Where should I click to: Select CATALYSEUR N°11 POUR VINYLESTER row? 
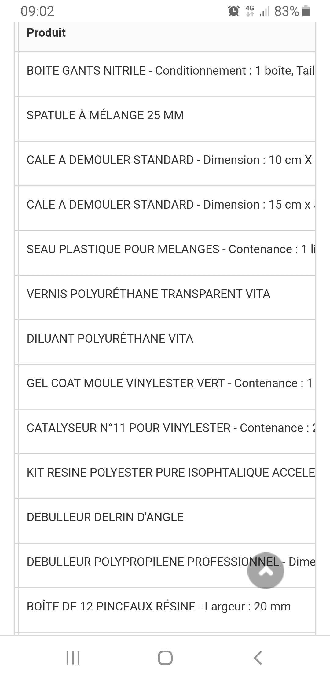170,428
